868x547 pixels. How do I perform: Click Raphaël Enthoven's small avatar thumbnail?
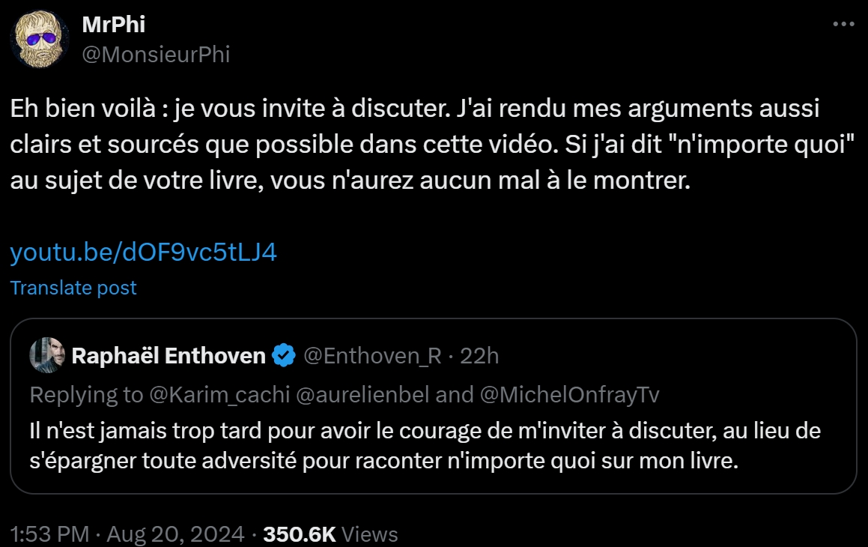coord(47,355)
